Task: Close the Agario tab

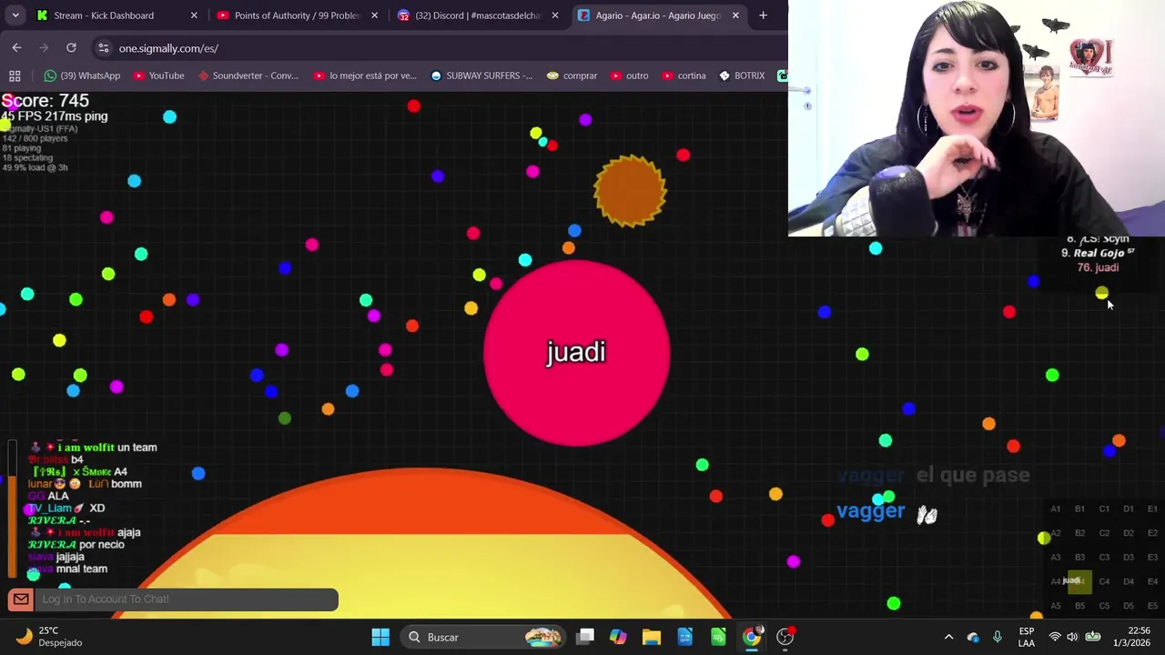Action: click(x=735, y=15)
